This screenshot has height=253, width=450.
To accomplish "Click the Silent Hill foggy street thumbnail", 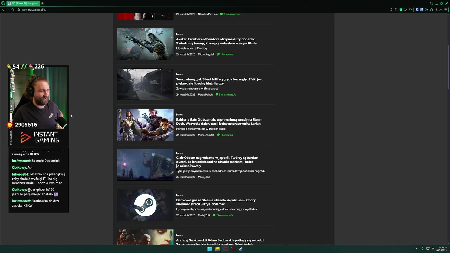I will pos(145,84).
